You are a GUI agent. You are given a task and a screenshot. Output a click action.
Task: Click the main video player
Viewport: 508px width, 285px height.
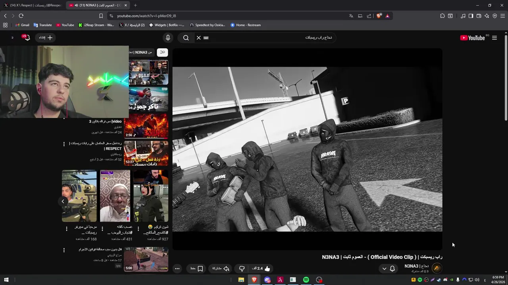(x=307, y=149)
